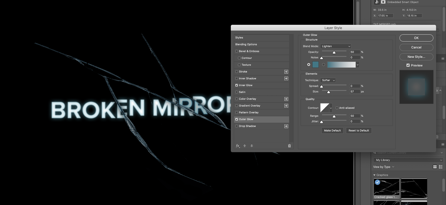This screenshot has width=446, height=205.
Task: Open the View by Type dropdown
Action: pos(384,167)
